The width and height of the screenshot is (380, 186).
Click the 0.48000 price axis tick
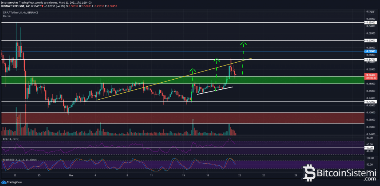pyautogui.click(x=371, y=84)
